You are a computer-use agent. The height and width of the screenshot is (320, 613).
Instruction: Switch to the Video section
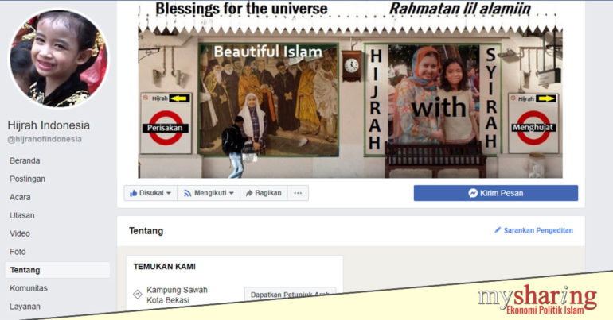[x=20, y=233]
